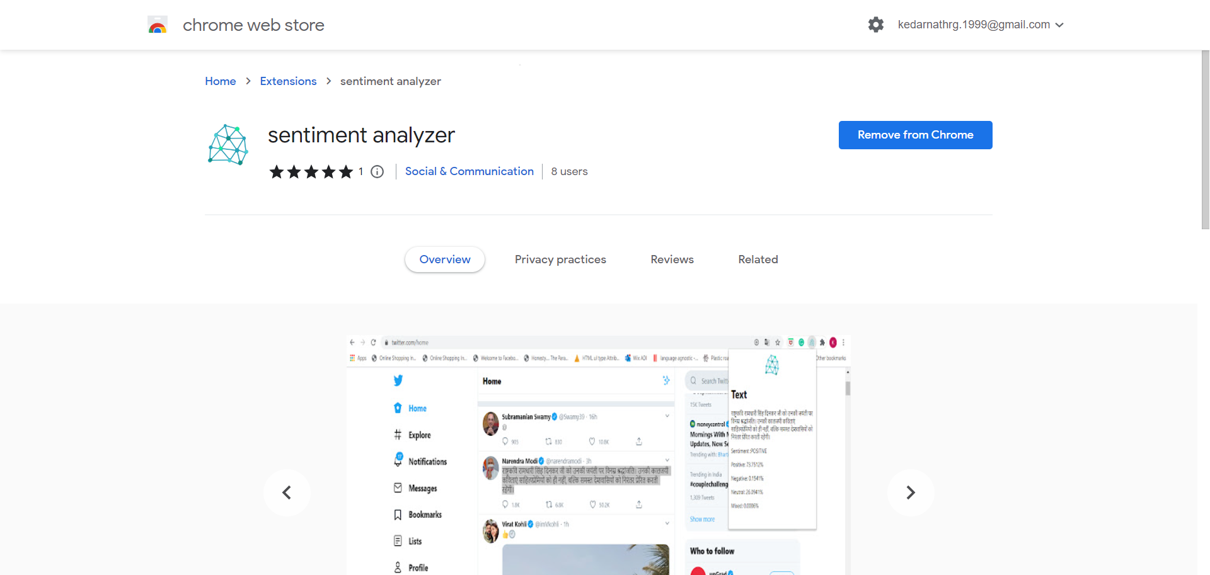Open the Related tab
Screen dimensions: 1210x575
coord(758,259)
